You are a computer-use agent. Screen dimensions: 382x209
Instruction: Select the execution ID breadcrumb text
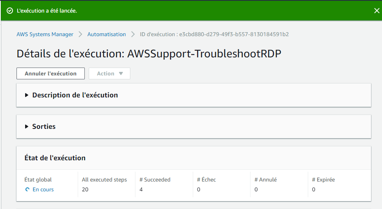pyautogui.click(x=214, y=35)
